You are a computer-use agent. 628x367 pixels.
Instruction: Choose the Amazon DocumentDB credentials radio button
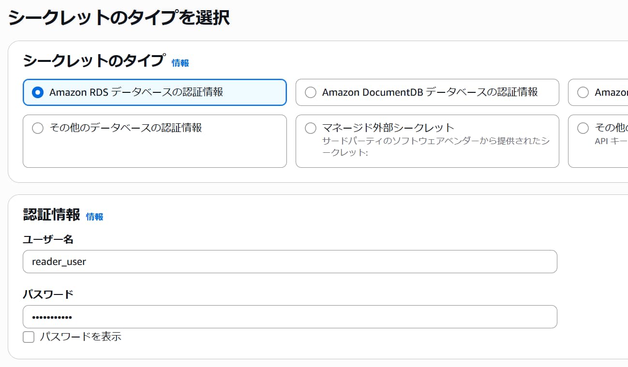click(311, 92)
